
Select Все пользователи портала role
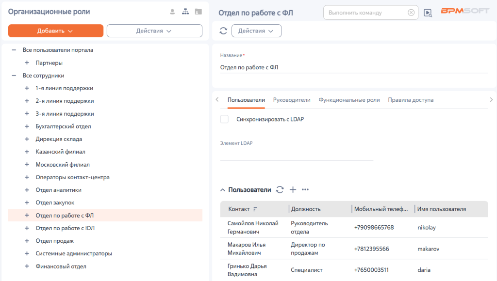pyautogui.click(x=58, y=50)
